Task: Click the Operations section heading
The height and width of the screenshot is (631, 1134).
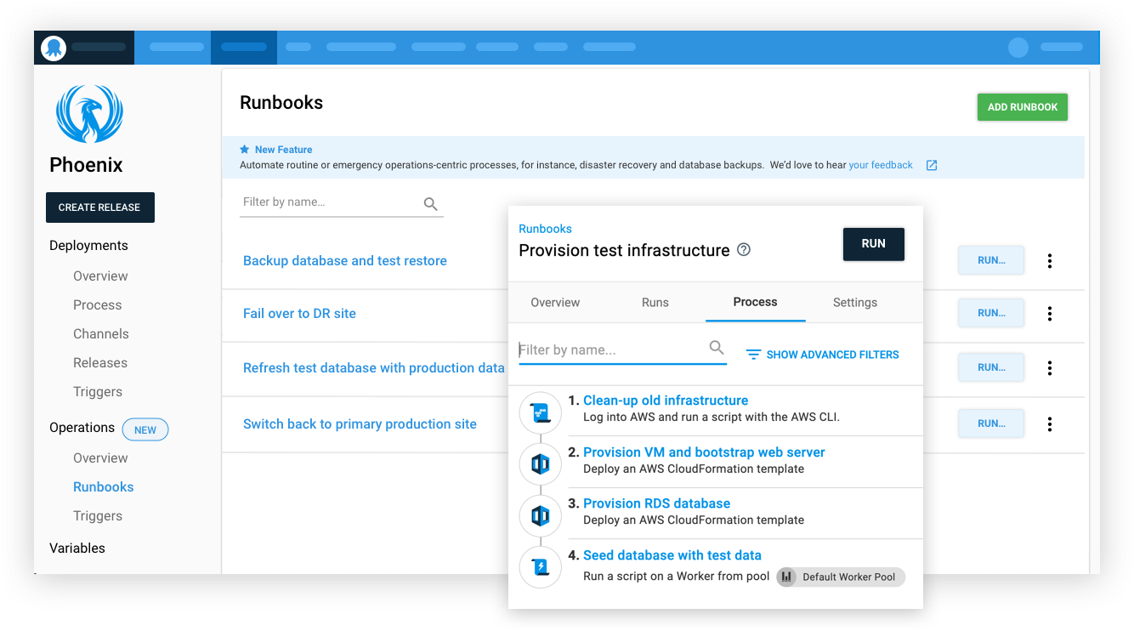Action: coord(82,428)
